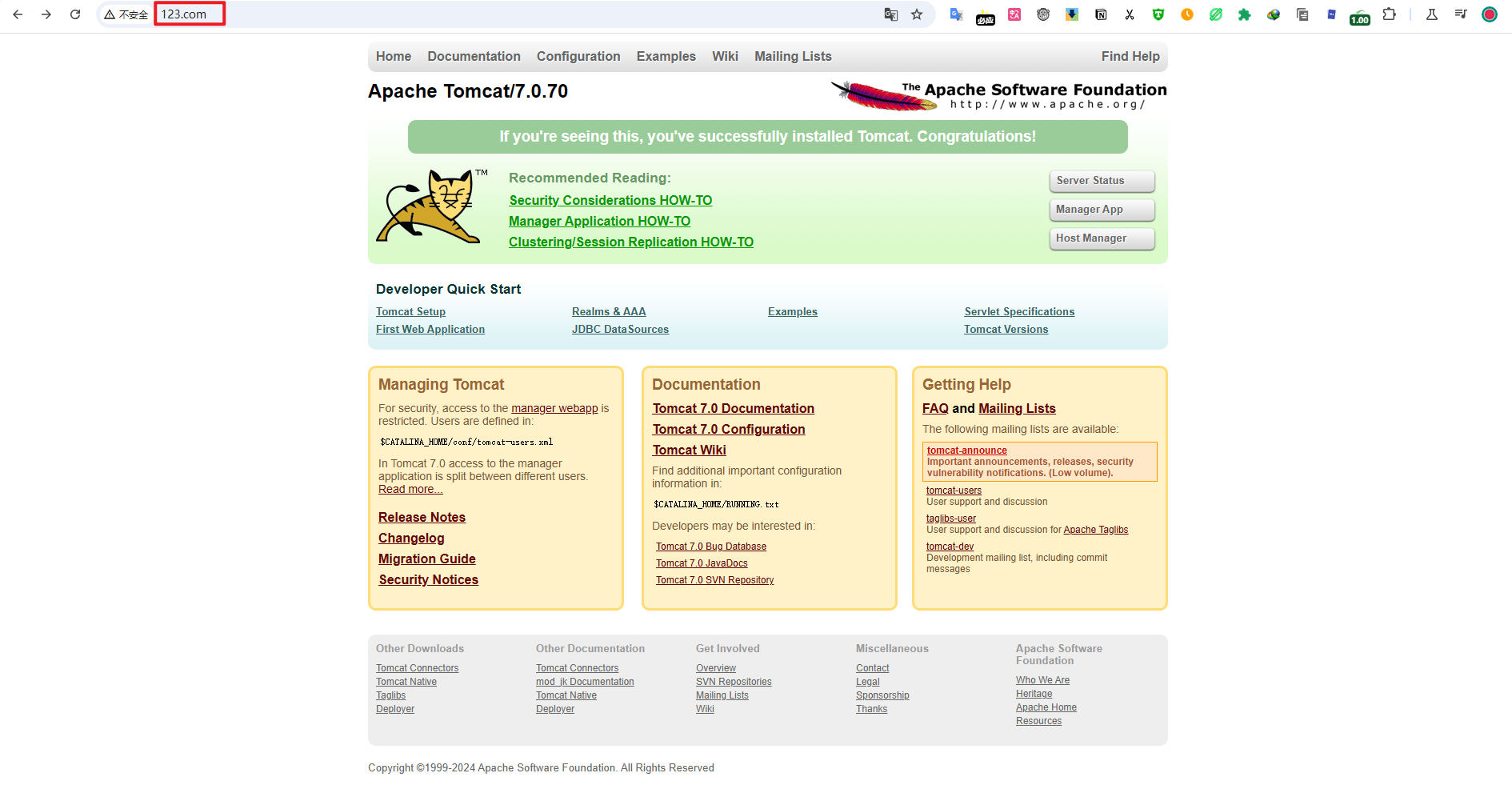Open Tomcat 7.0 Bug Database link
Screen dimensions: 1512x785
pos(711,547)
